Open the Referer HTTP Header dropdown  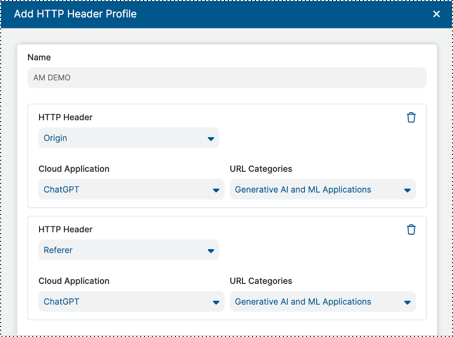click(x=128, y=250)
